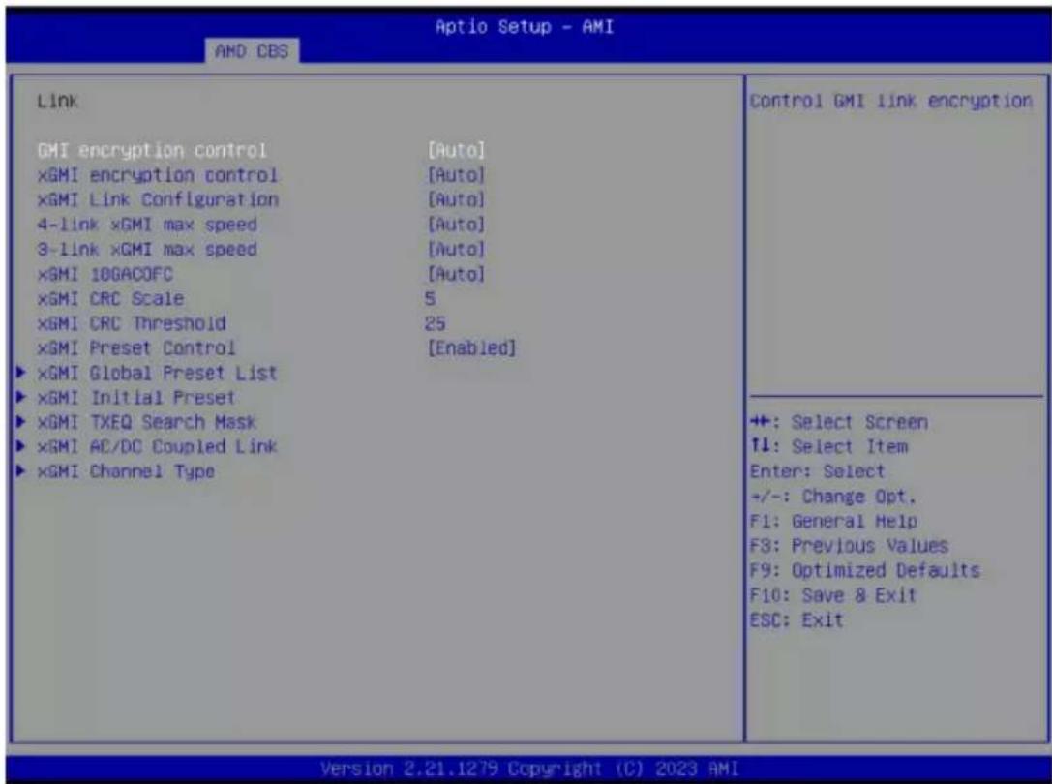Edit xGMI CRC Threshold value 25

pos(435,323)
